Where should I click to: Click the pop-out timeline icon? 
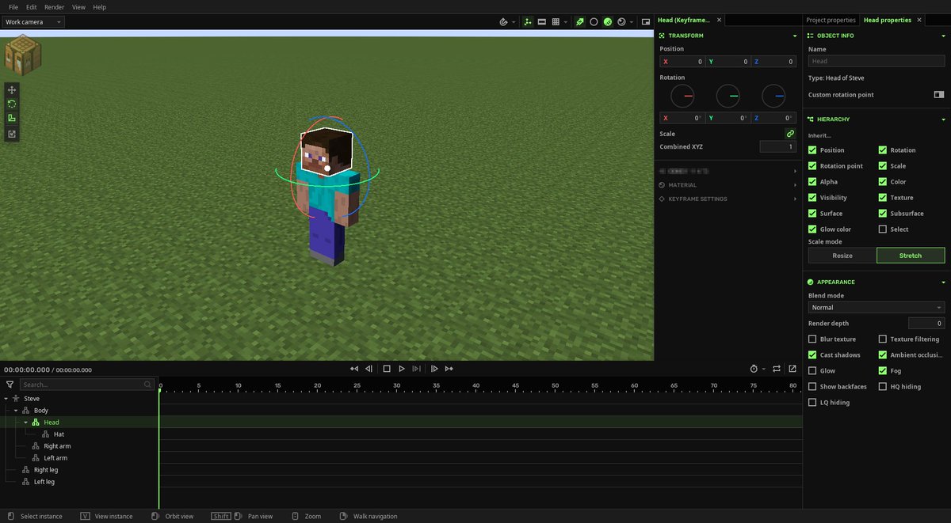pos(792,369)
